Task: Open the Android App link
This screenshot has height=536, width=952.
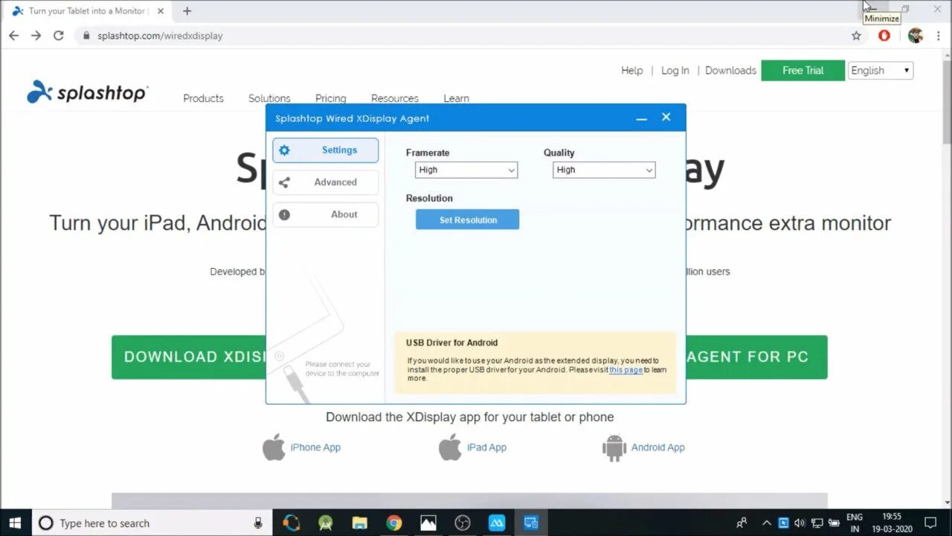Action: 658,447
